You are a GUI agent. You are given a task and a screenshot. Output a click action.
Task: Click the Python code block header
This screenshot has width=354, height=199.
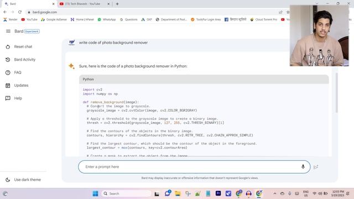click(204, 79)
